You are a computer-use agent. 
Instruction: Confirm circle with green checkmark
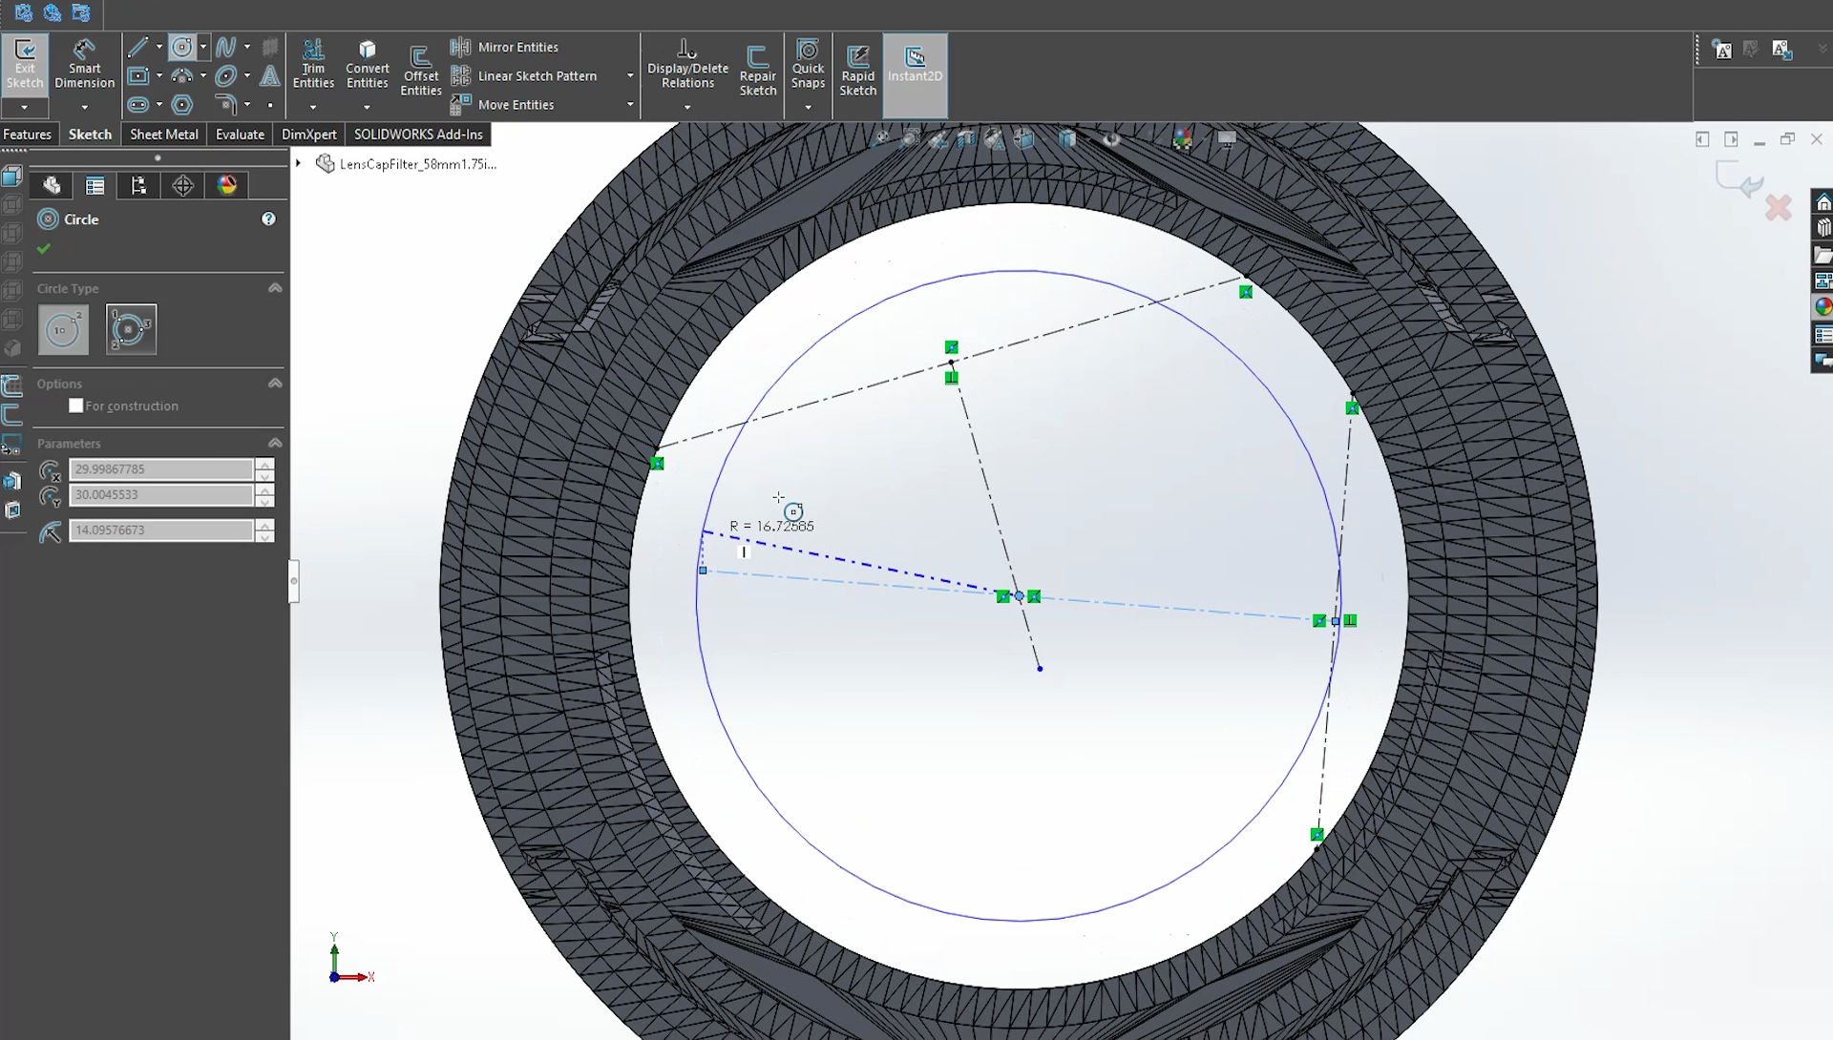pyautogui.click(x=43, y=249)
